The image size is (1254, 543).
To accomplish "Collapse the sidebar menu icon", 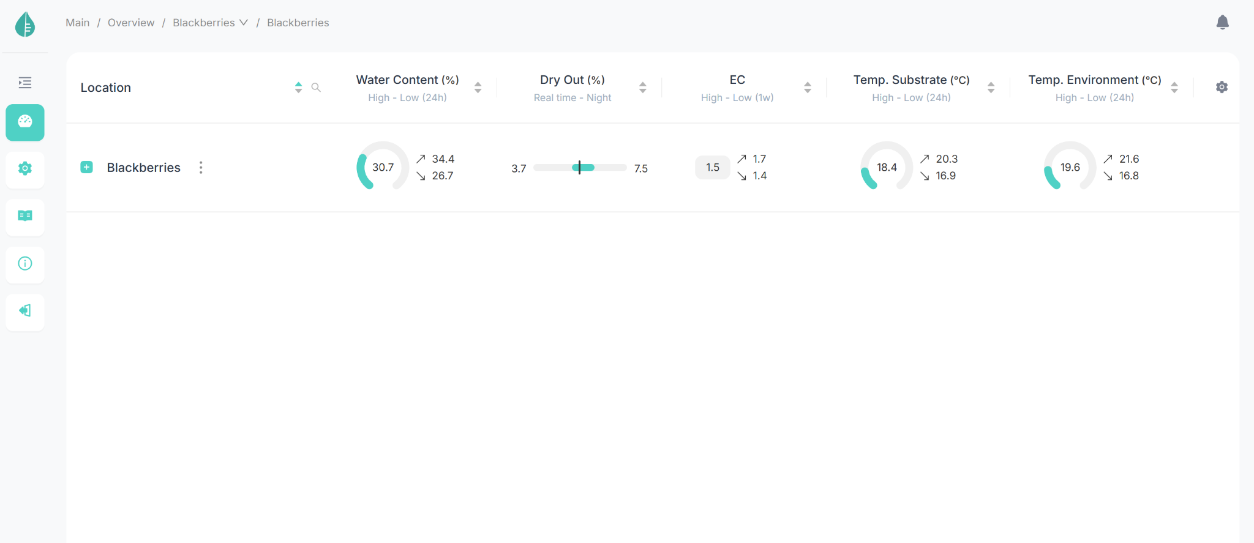I will (x=25, y=83).
